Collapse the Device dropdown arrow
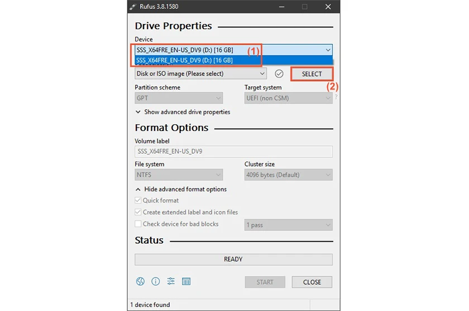This screenshot has height=311, width=469. pyautogui.click(x=328, y=50)
